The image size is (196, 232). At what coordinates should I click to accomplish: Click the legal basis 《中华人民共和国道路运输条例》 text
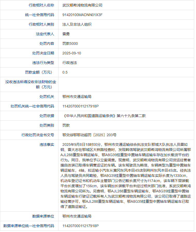[x=89, y=116]
